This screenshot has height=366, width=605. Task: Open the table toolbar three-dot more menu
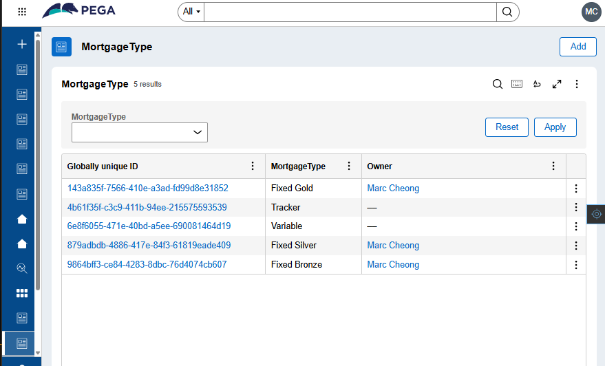577,84
